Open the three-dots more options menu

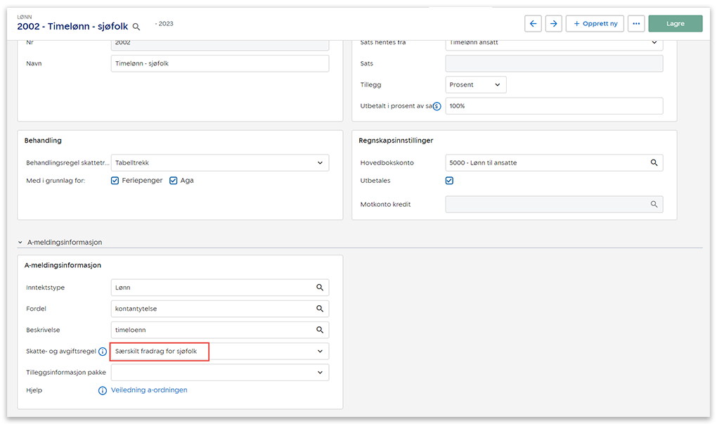coord(636,23)
